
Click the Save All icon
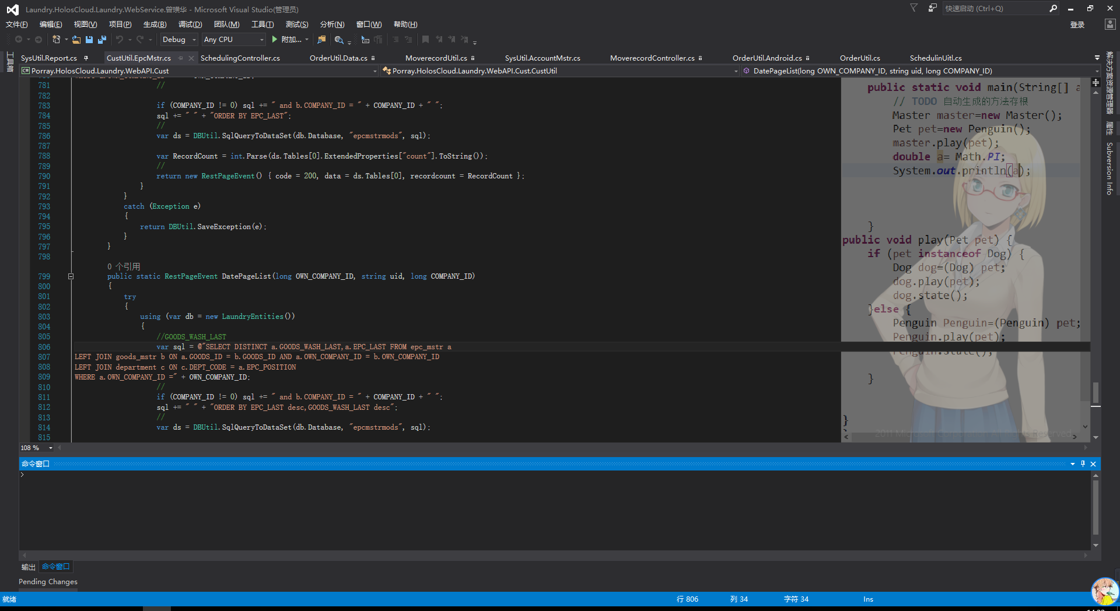[x=102, y=40]
